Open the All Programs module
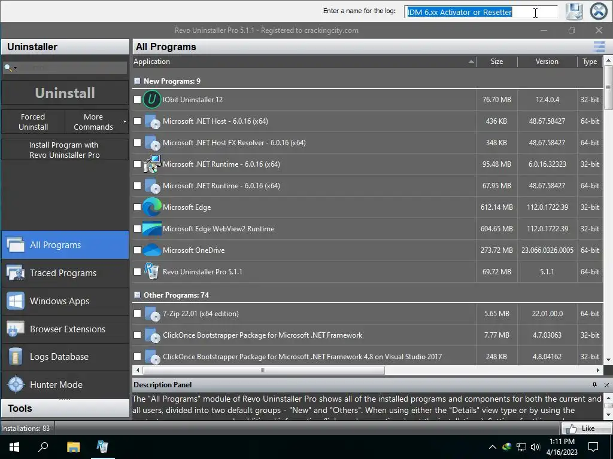Screen dimensions: 613x459 (x=65, y=244)
